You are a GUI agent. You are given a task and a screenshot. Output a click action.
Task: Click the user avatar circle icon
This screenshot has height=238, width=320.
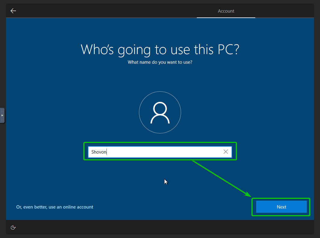[160, 112]
